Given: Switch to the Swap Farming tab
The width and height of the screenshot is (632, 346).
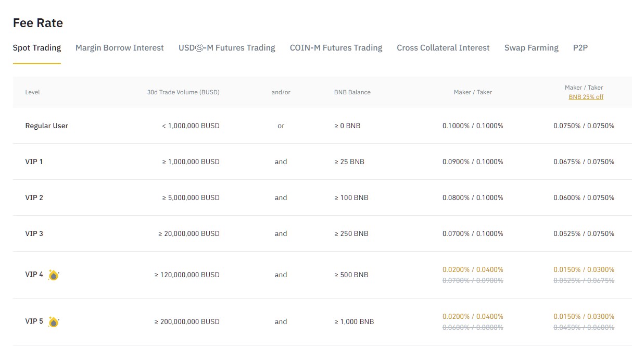Looking at the screenshot, I should tap(532, 48).
